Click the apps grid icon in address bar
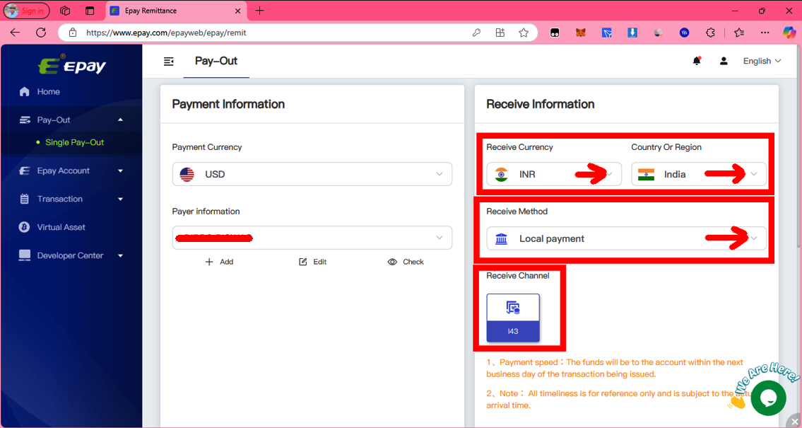Viewport: 802px width, 428px height. pyautogui.click(x=500, y=33)
